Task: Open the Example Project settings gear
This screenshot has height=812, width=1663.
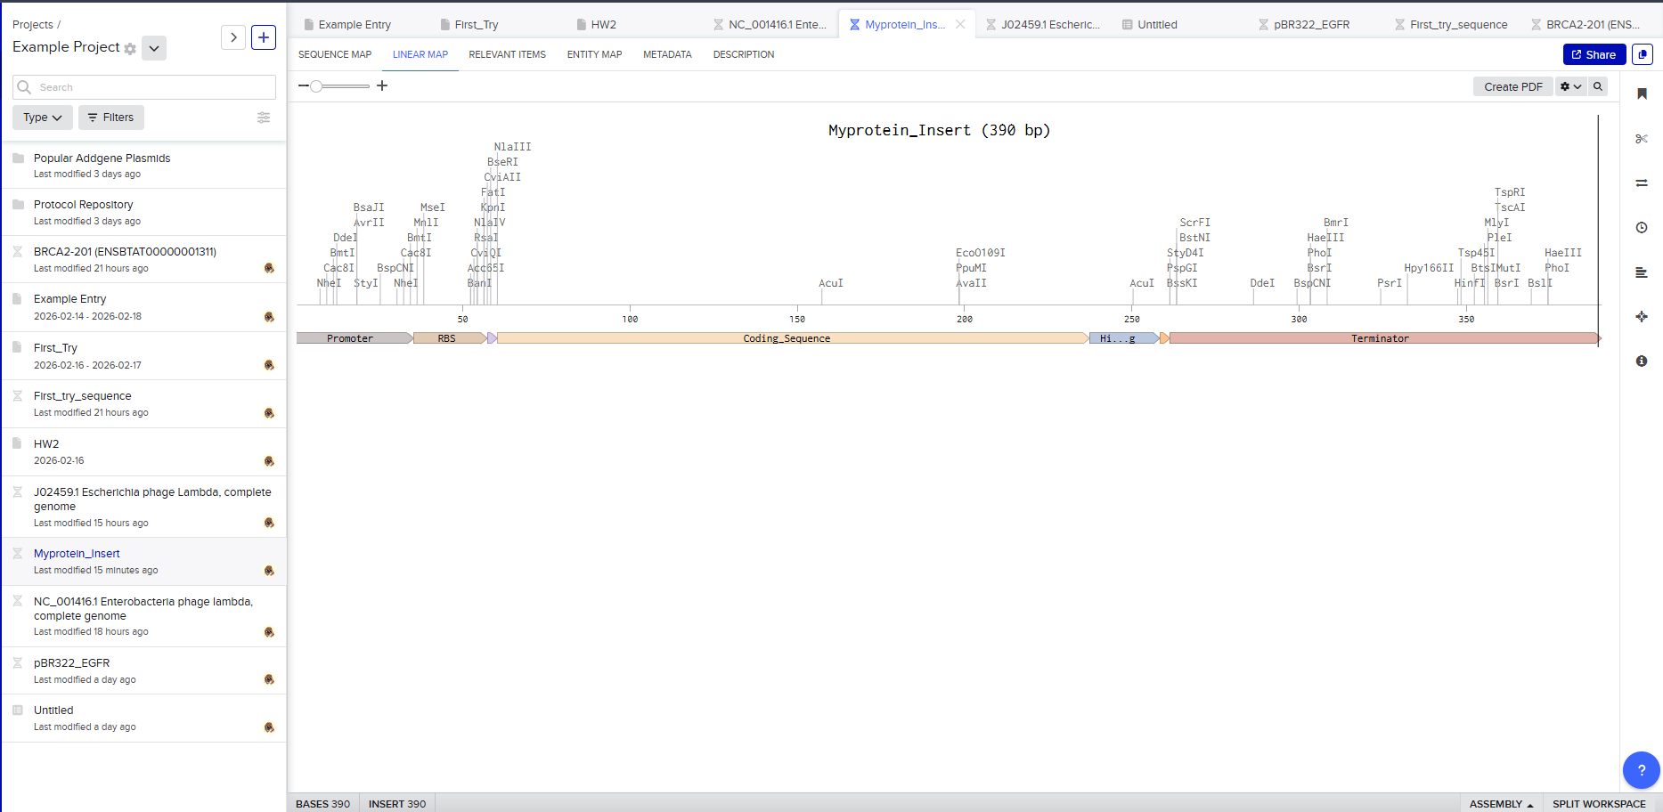Action: (131, 49)
